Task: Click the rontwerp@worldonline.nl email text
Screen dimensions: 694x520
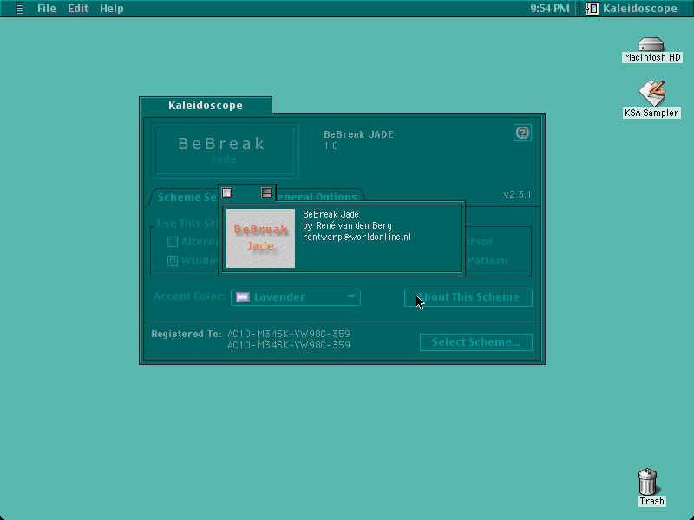Action: [357, 237]
